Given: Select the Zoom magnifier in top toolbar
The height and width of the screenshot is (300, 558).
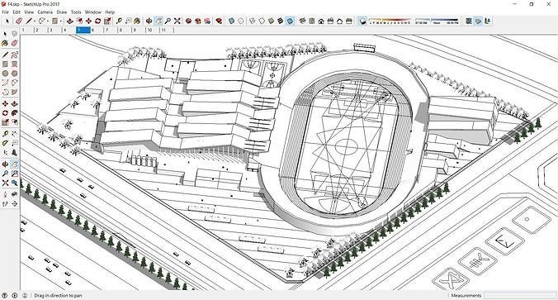Looking at the screenshot, I should point(168,21).
